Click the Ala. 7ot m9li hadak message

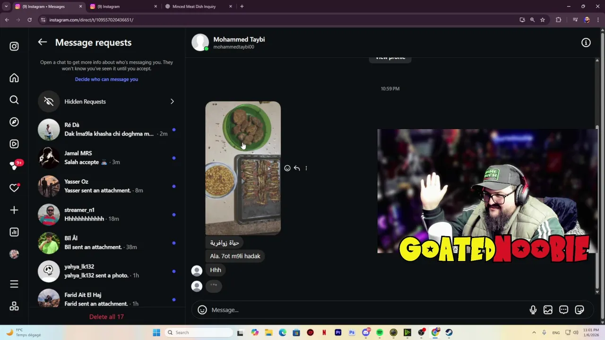pyautogui.click(x=235, y=256)
